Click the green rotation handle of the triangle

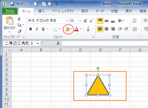click(98, 68)
